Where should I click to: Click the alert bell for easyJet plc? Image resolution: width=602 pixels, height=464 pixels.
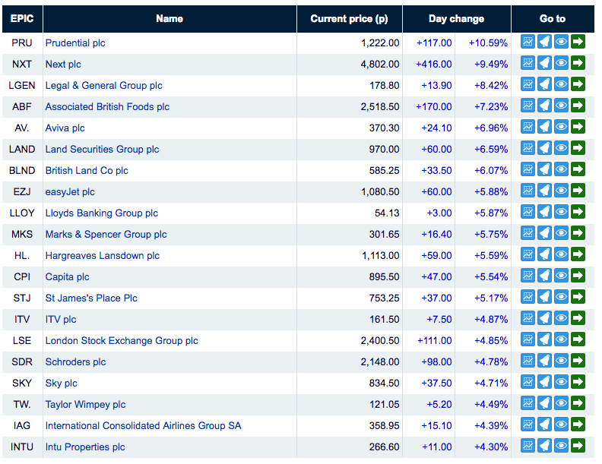pos(544,191)
